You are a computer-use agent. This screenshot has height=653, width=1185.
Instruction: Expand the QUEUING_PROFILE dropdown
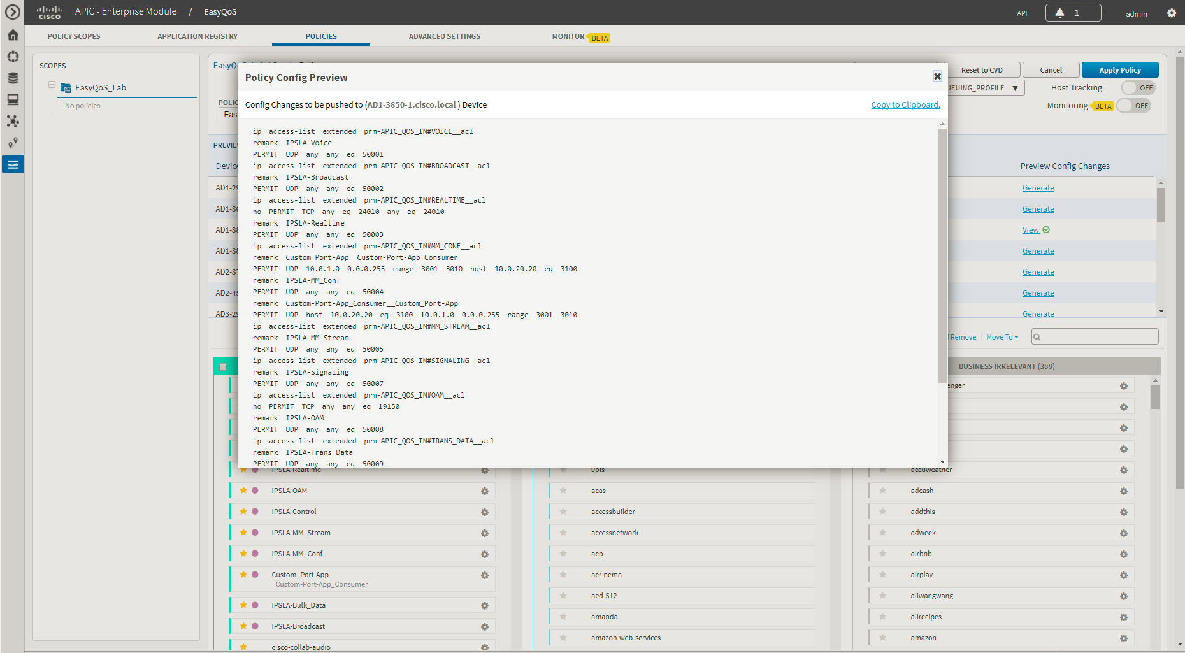click(986, 88)
